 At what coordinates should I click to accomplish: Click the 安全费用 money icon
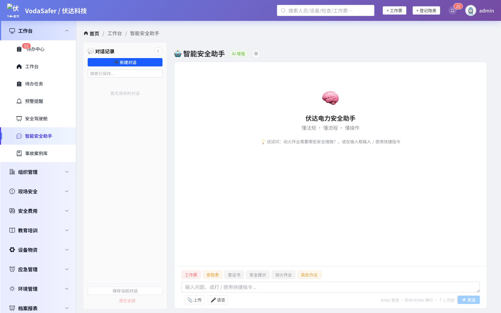click(12, 211)
